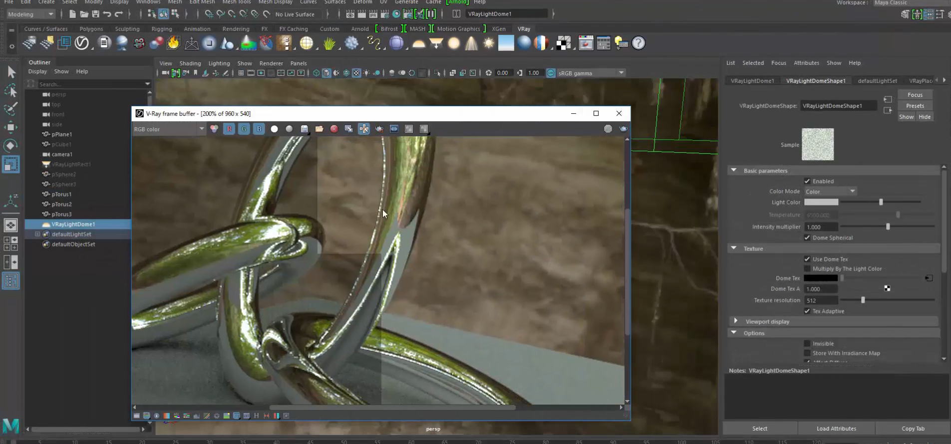Open the RGB color channel dropdown
951x444 pixels.
(x=169, y=129)
